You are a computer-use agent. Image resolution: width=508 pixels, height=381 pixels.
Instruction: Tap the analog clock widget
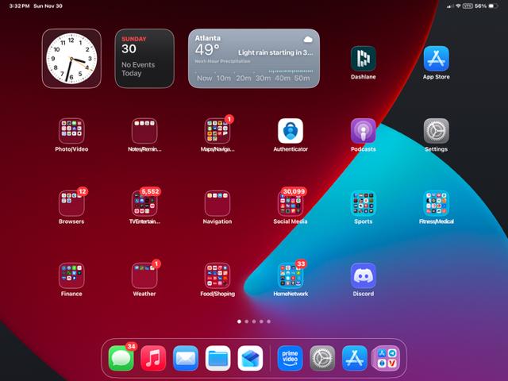[71, 58]
